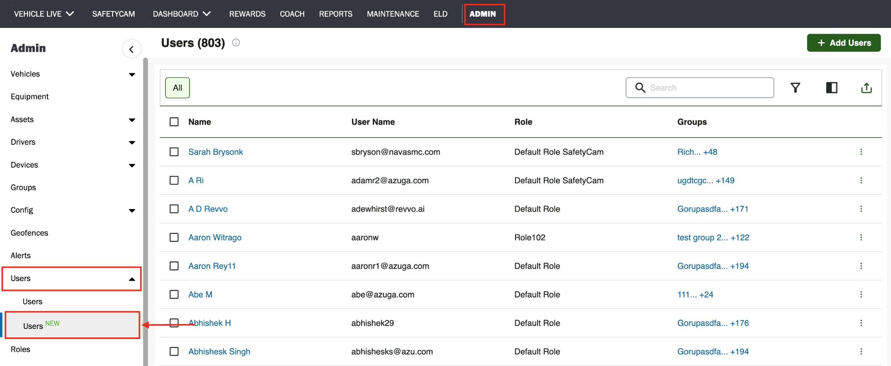Check the A D Revvo row checkbox
This screenshot has height=366, width=891.
point(174,209)
